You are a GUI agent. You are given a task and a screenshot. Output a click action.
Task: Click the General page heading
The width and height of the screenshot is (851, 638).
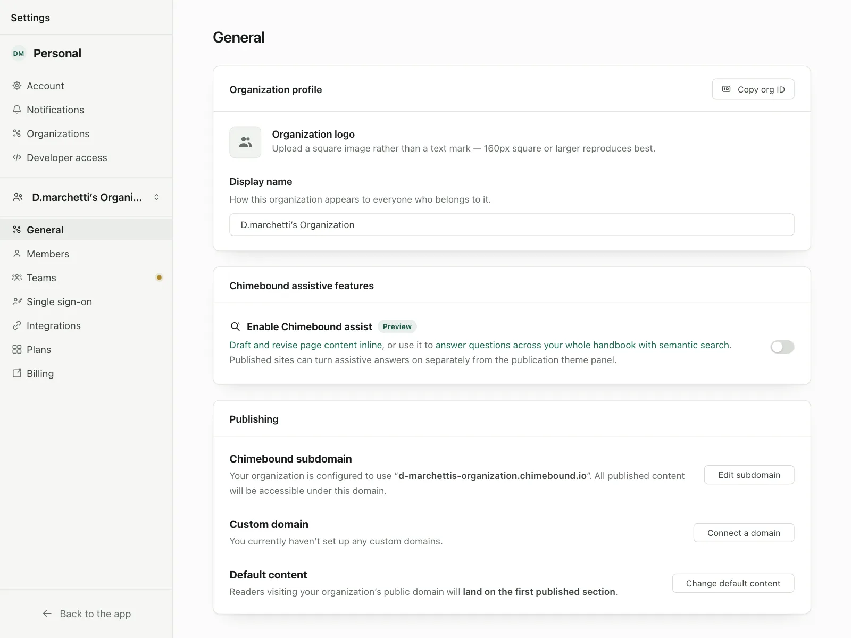point(238,37)
